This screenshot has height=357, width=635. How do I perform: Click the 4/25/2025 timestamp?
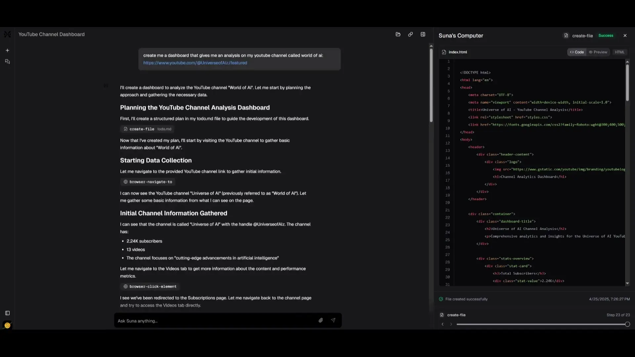(609, 299)
